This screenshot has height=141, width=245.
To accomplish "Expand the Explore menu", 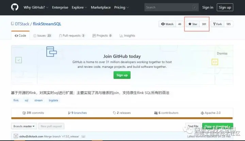I will (79, 7).
